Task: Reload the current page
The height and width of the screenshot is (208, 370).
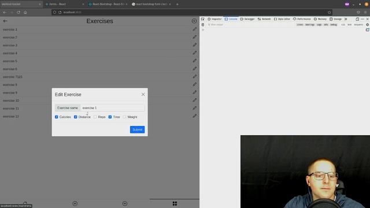Action: click(x=18, y=12)
